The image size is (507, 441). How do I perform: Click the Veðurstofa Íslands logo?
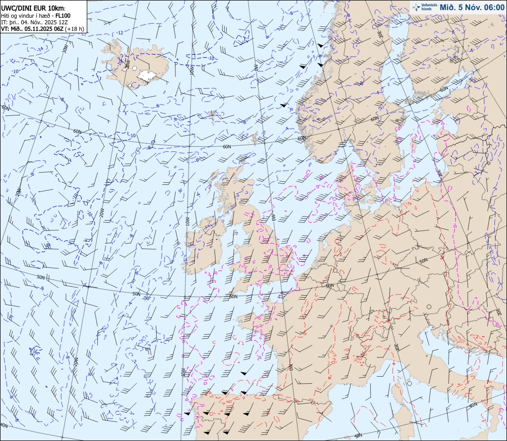coord(424,7)
